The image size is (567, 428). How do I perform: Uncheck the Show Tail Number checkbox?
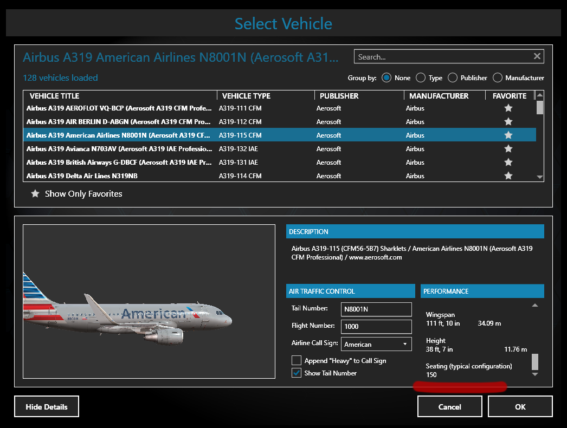point(297,373)
